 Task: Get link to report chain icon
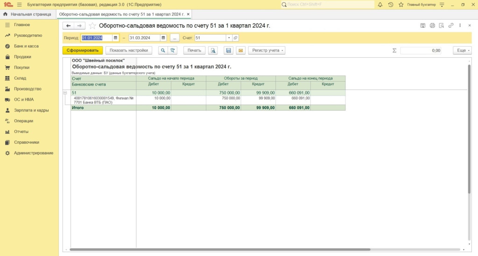[x=451, y=26]
